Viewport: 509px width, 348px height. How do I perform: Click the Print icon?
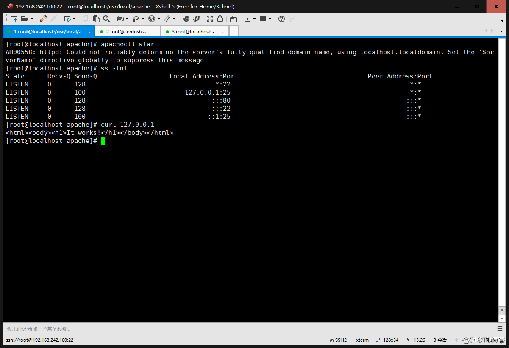pyautogui.click(x=120, y=19)
